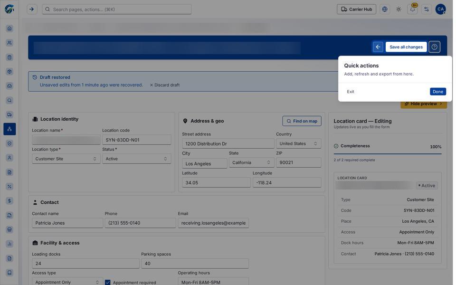
Task: Toggle the Appointment required checkbox
Action: click(x=108, y=282)
